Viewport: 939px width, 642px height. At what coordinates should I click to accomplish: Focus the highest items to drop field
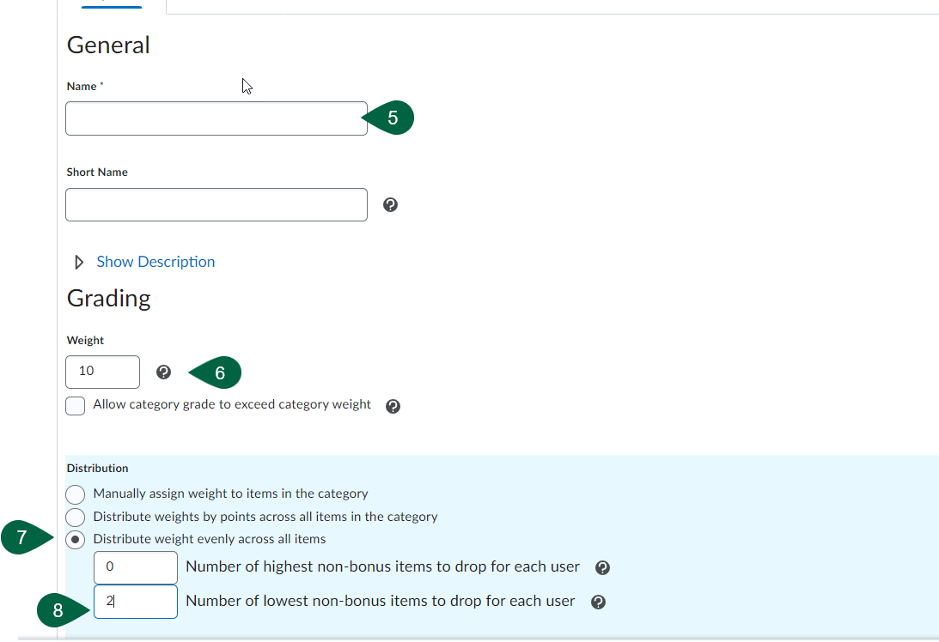(x=136, y=567)
